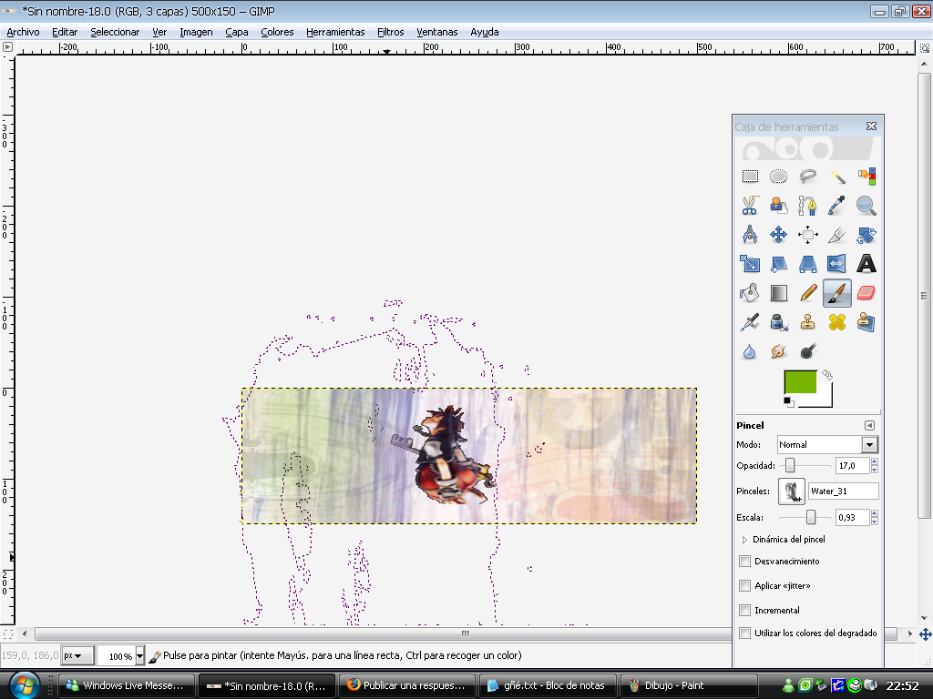Pick the Fuzzy Select magic wand tool
The height and width of the screenshot is (699, 933).
tap(836, 177)
